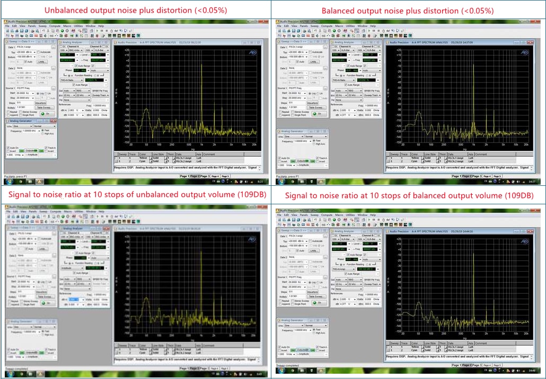This screenshot has height=379, width=546.
Task: Click the Windows Start orb in the top-right screenshot's taskbar
Action: (280, 182)
